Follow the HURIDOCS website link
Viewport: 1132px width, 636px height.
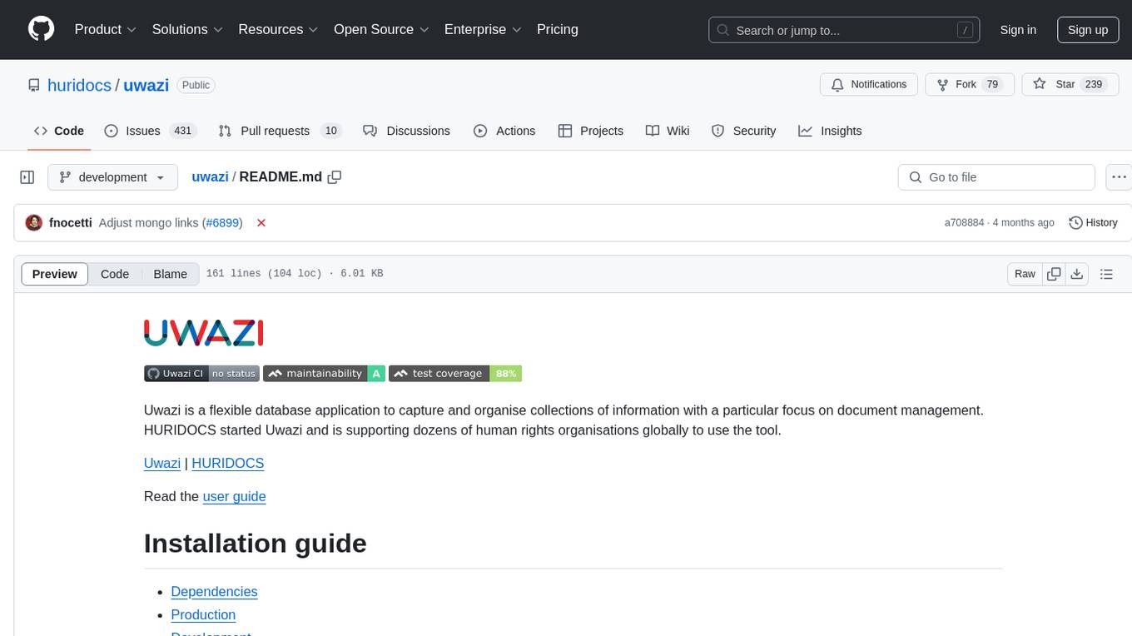[x=228, y=463]
